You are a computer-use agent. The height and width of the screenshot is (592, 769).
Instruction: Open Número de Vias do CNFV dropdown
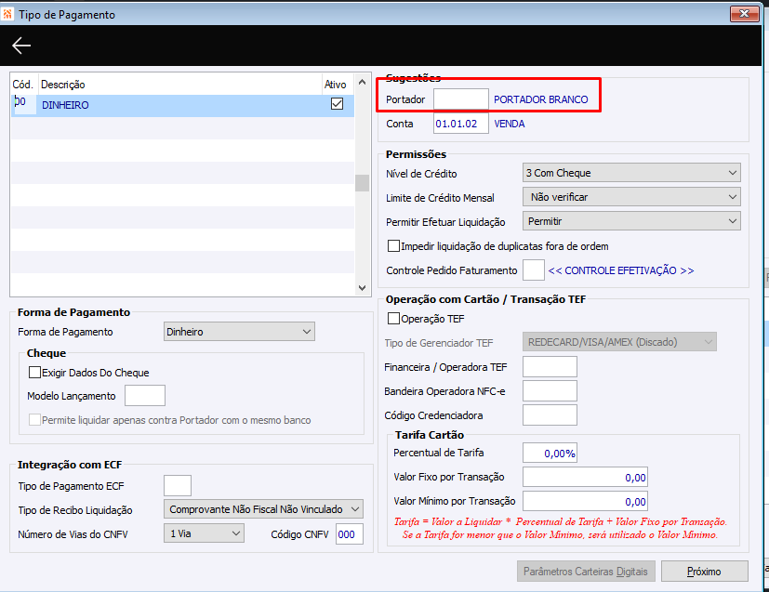204,533
